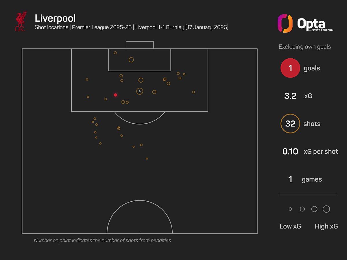Click the games count value
The image size is (347, 260).
point(290,179)
